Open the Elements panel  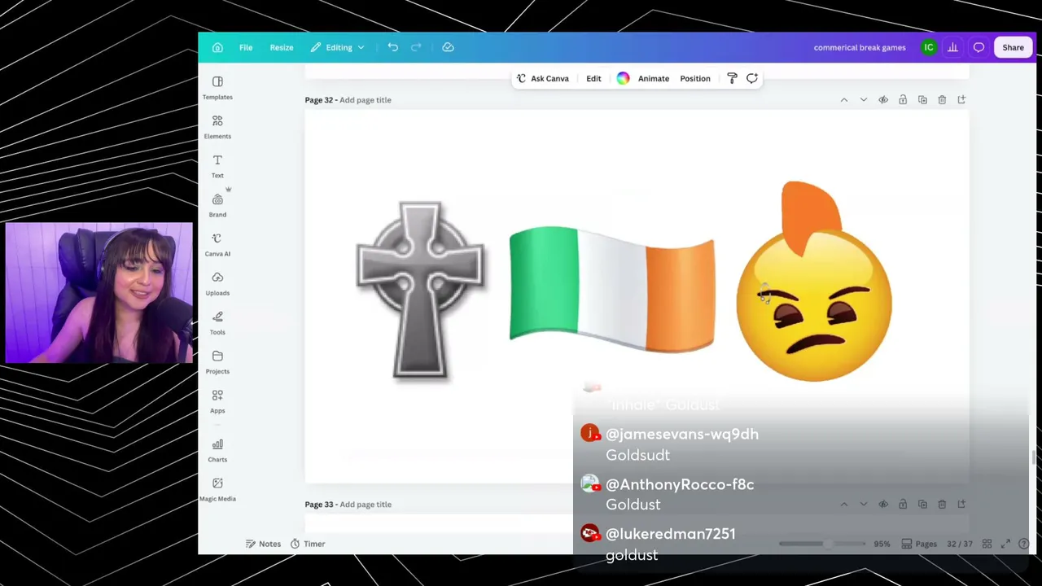[217, 127]
